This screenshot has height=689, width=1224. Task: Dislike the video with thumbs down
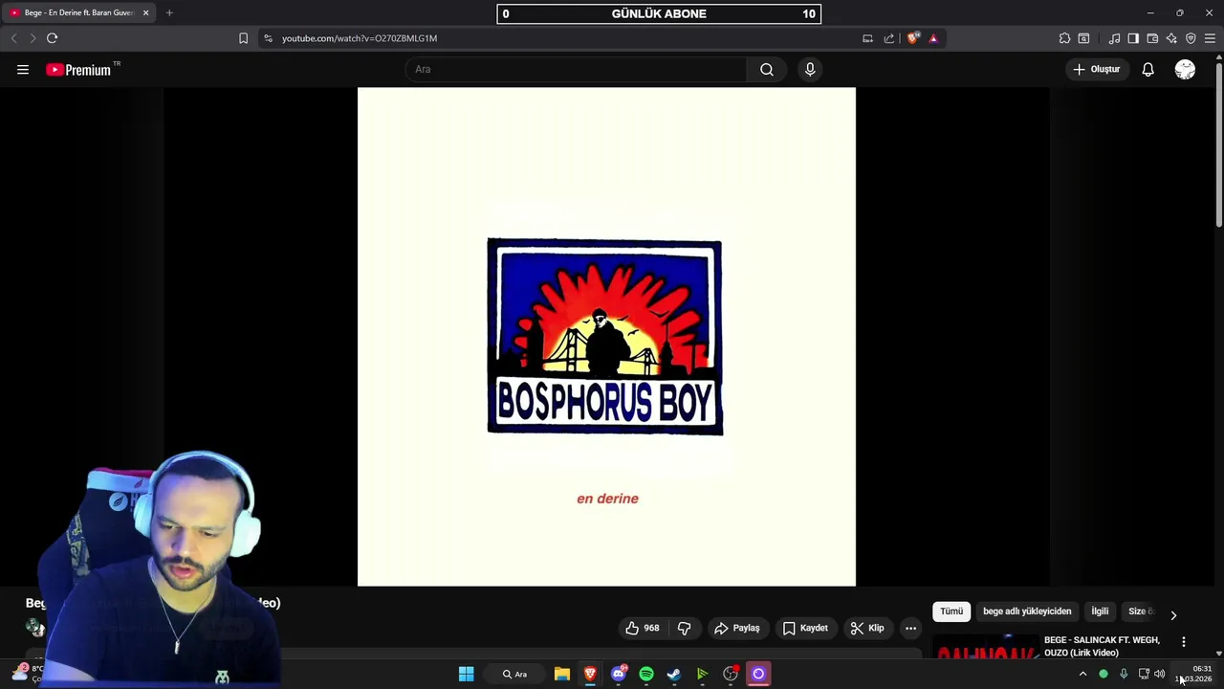coord(684,628)
